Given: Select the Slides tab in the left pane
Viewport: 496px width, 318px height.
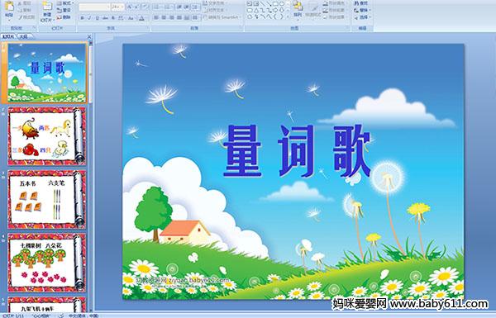Looking at the screenshot, I should pyautogui.click(x=8, y=36).
